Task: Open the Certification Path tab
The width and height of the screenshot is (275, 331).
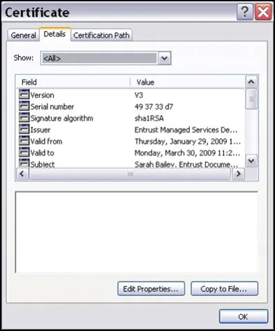Action: [101, 36]
